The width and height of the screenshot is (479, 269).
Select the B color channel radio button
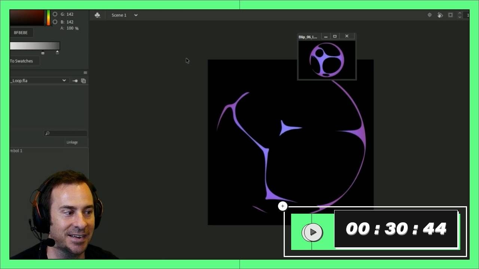[x=55, y=22]
